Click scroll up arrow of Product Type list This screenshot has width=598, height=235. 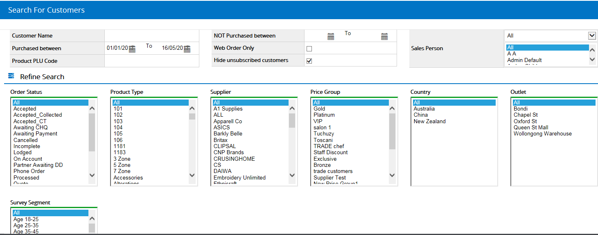click(x=192, y=109)
